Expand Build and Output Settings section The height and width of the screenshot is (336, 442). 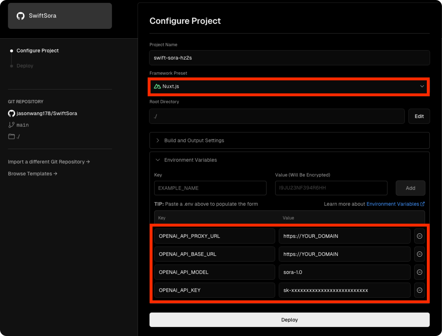pos(290,140)
